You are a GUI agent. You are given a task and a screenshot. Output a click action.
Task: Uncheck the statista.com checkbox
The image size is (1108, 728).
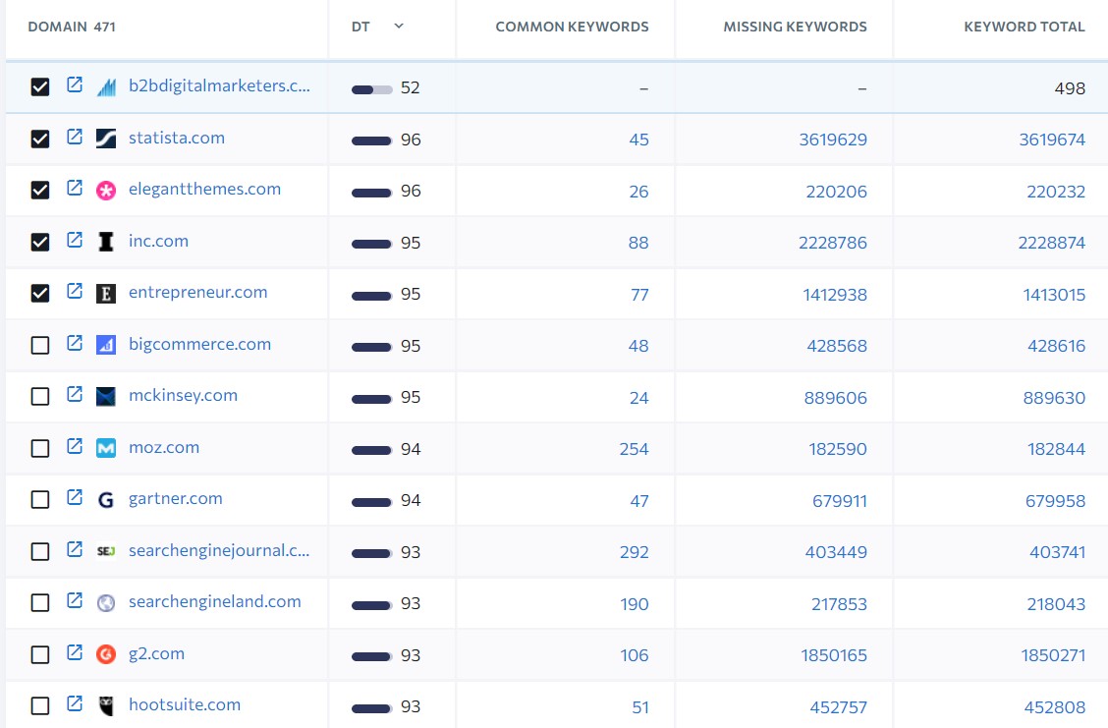(x=40, y=139)
